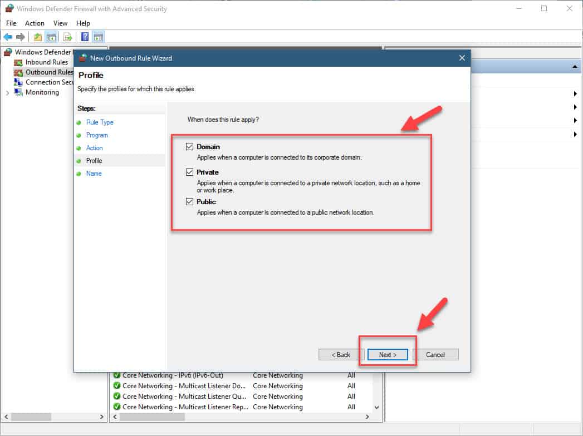The height and width of the screenshot is (436, 583).
Task: Select Core Networking - Multicast Listener Do... rule
Action: pos(184,385)
